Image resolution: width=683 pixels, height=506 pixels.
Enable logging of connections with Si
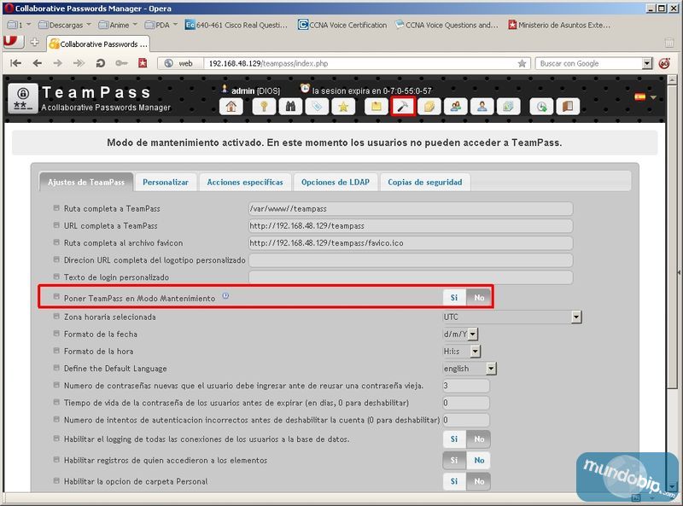454,439
